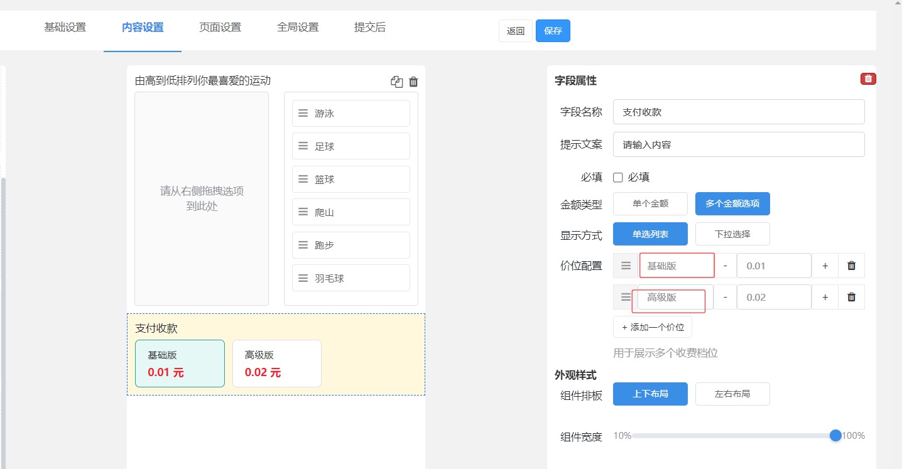Click the red delete field button in properties panel
Screen dimensions: 902x469
click(868, 78)
